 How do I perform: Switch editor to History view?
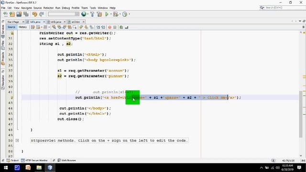tap(22, 27)
